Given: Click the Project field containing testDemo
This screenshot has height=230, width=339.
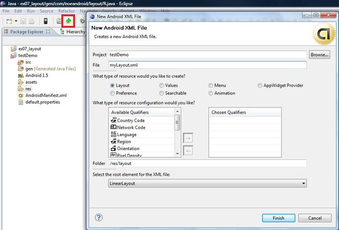Looking at the screenshot, I should pyautogui.click(x=208, y=55).
